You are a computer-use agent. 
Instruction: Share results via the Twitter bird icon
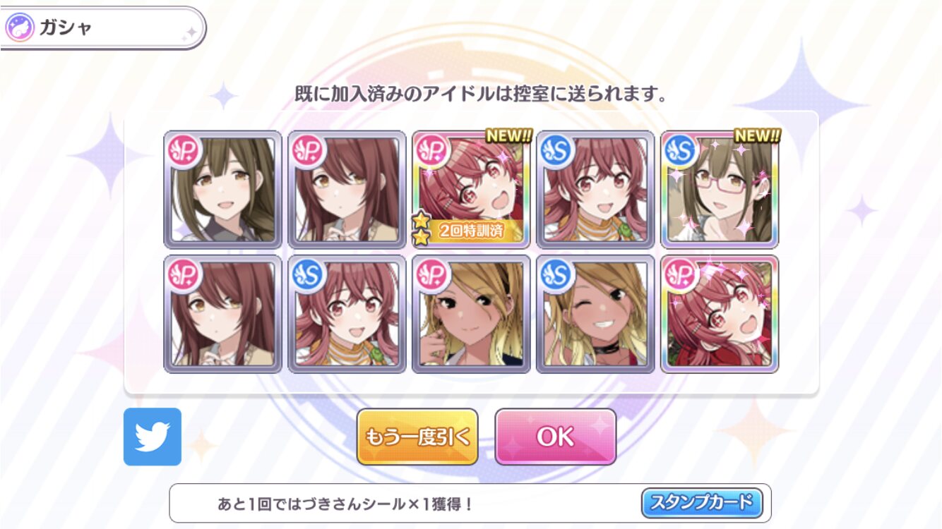point(153,437)
